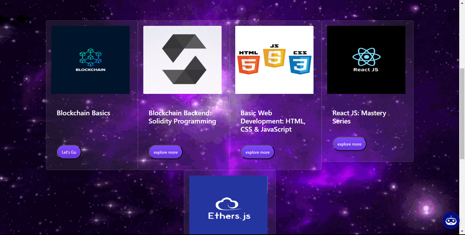Click the React JS atom logo image
465x235 pixels.
(366, 60)
